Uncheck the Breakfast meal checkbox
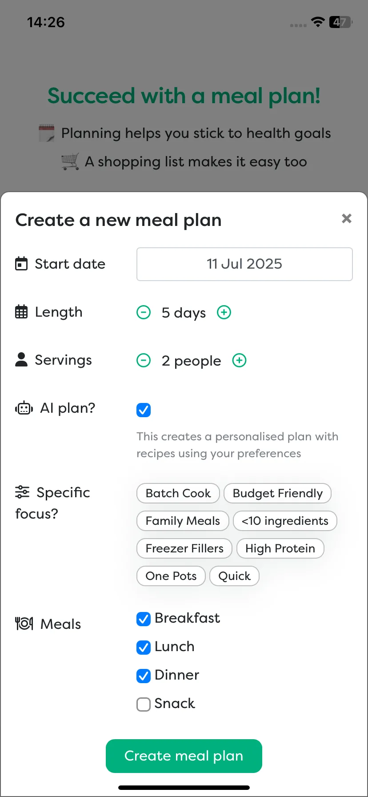 [x=144, y=619]
